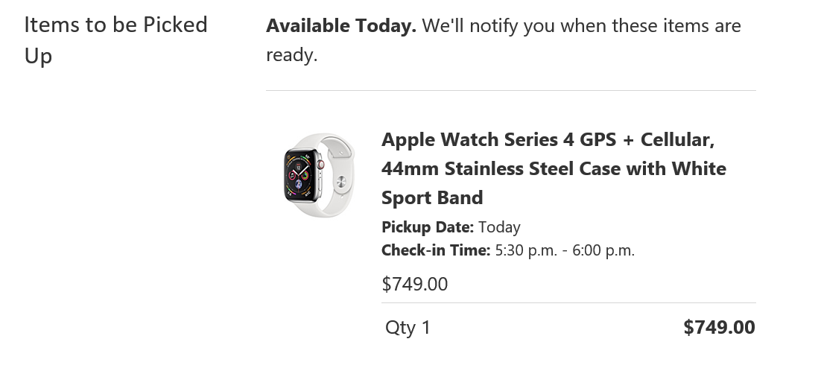The image size is (821, 371).
Task: Click the "Qty 1" quantity text
Action: (x=408, y=327)
